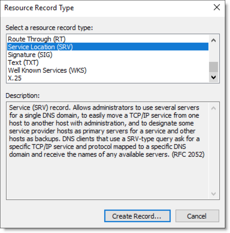Select Service Location (SRV) in the list

pos(108,47)
